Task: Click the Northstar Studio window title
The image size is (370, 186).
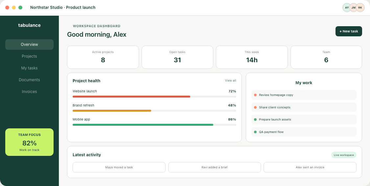Action: (63, 8)
